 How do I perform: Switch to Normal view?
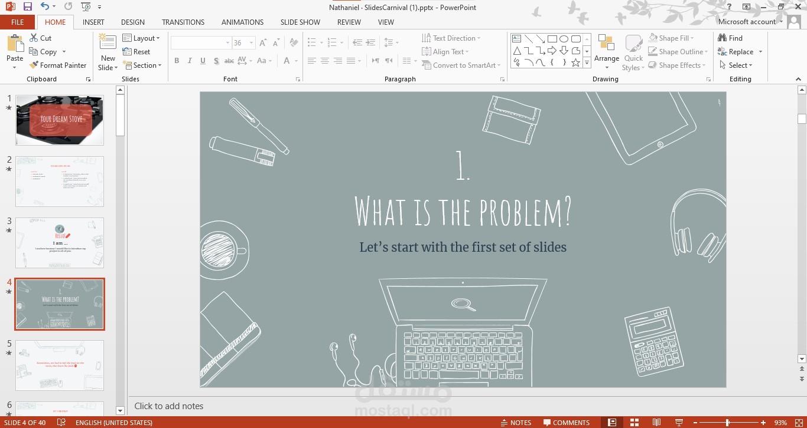(612, 422)
